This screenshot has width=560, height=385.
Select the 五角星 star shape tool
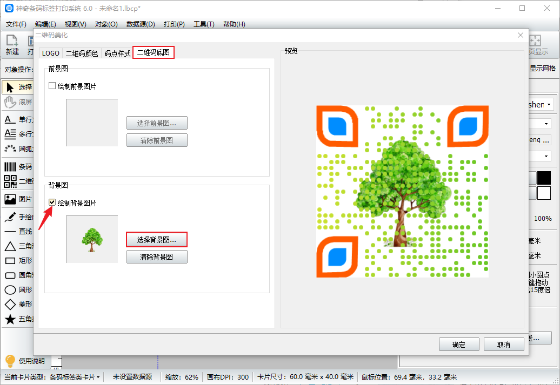[x=18, y=319]
